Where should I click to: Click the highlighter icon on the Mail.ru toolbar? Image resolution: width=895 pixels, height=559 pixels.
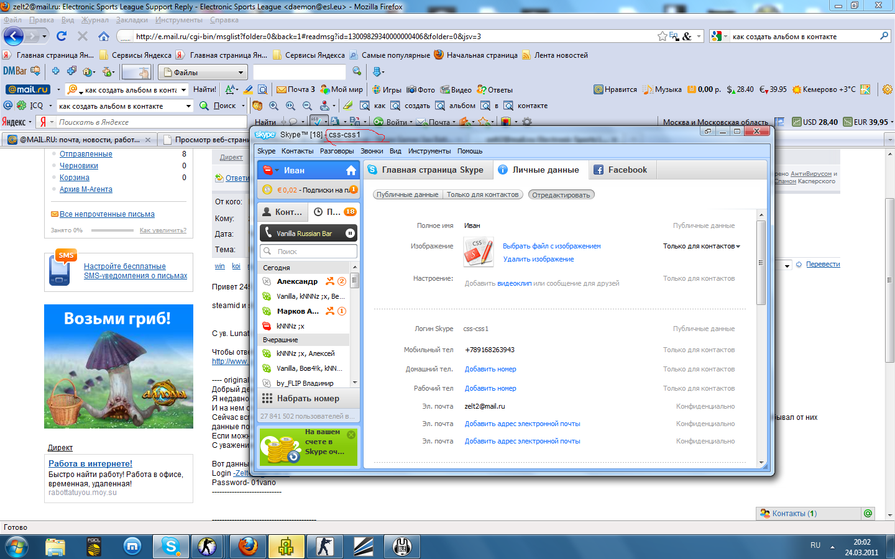[x=248, y=89]
